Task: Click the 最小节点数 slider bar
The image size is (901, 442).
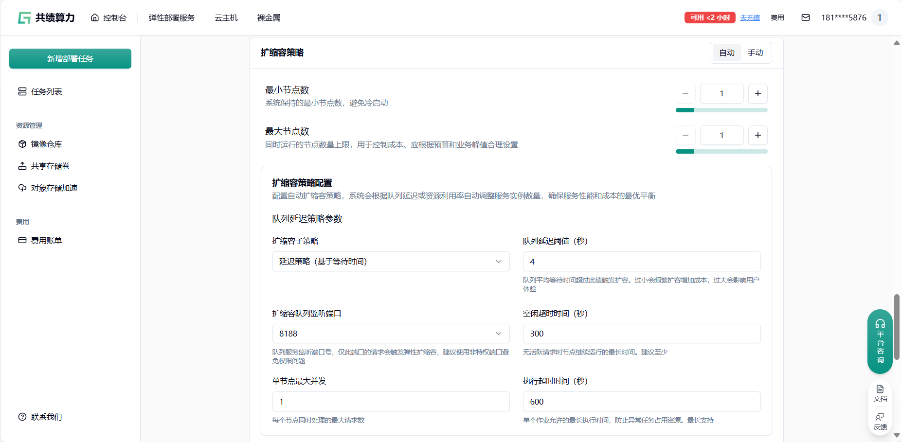Action: (721, 110)
